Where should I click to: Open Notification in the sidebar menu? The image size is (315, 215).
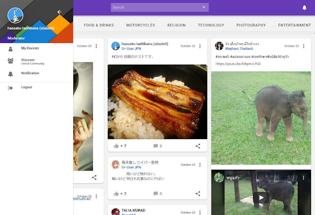(x=36, y=73)
